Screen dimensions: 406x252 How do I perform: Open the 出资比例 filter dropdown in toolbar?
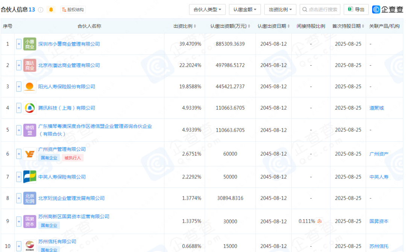pyautogui.click(x=280, y=9)
